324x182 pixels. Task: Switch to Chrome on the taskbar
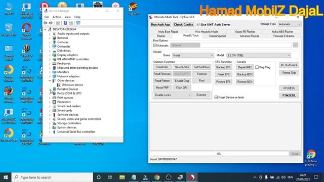[x=157, y=177]
